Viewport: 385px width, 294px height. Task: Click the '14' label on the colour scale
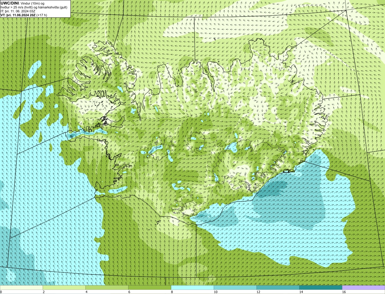tap(301, 292)
